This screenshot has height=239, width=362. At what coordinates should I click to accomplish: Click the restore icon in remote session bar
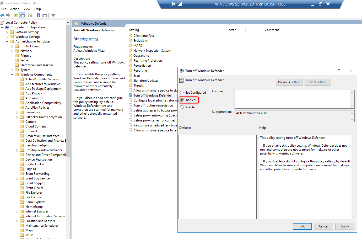point(320,4)
